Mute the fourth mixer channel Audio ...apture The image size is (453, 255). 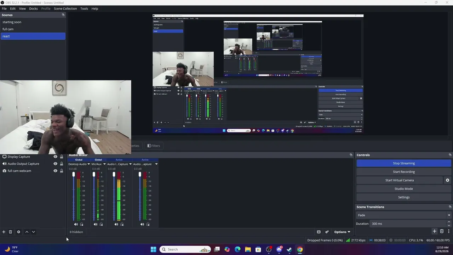click(x=142, y=224)
